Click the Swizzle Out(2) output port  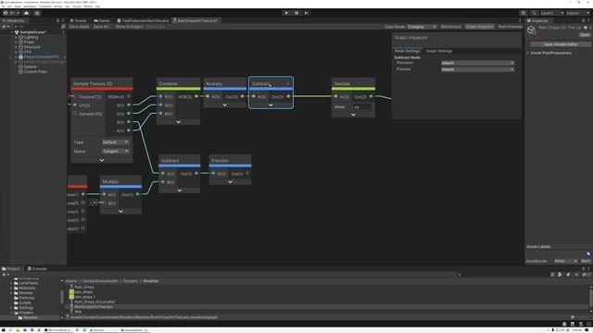tap(371, 96)
